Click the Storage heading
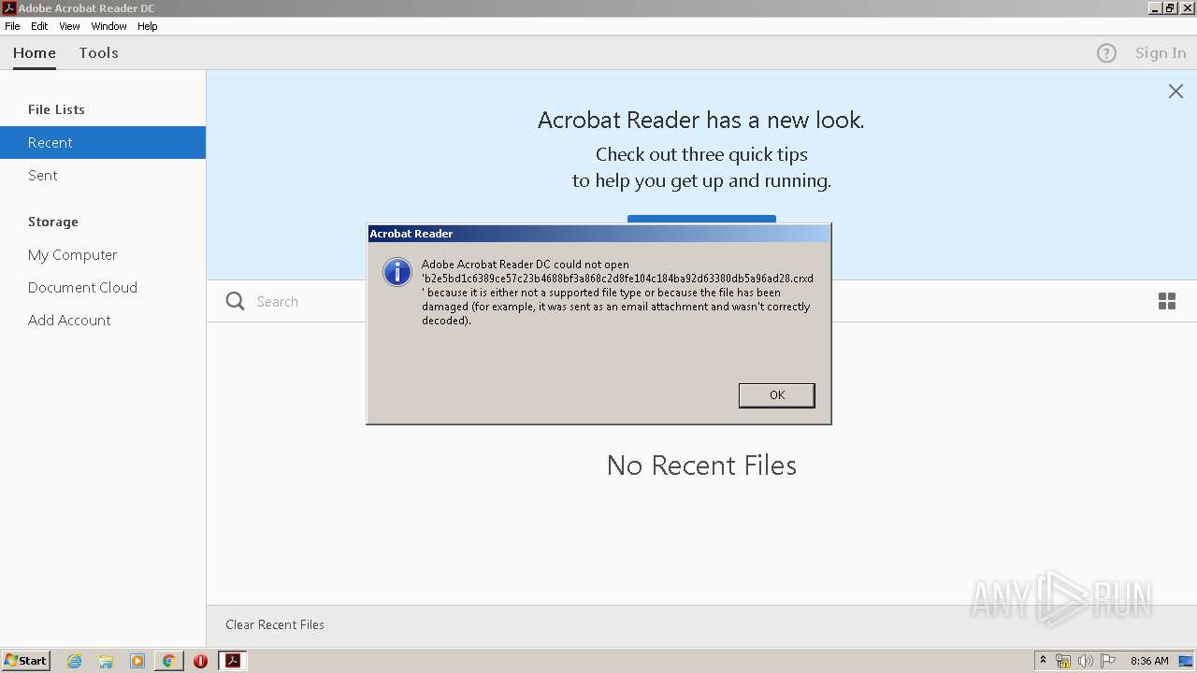Screen dimensions: 1197x673 click(x=53, y=222)
